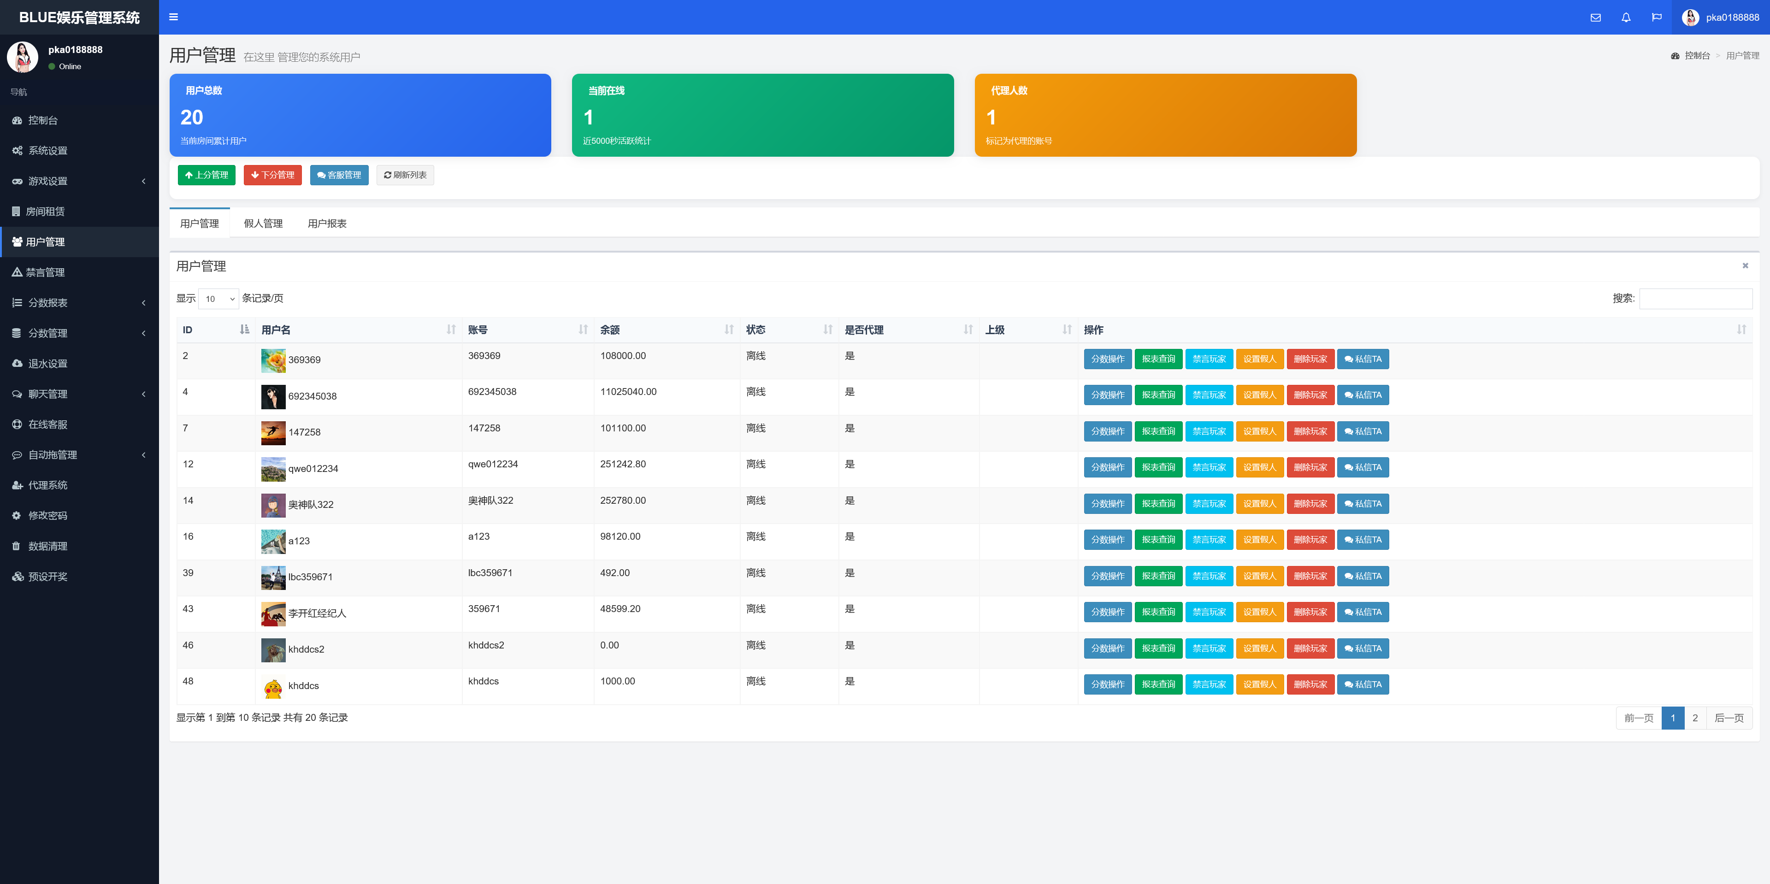
Task: Open the mail envelope icon in header
Action: [1595, 17]
